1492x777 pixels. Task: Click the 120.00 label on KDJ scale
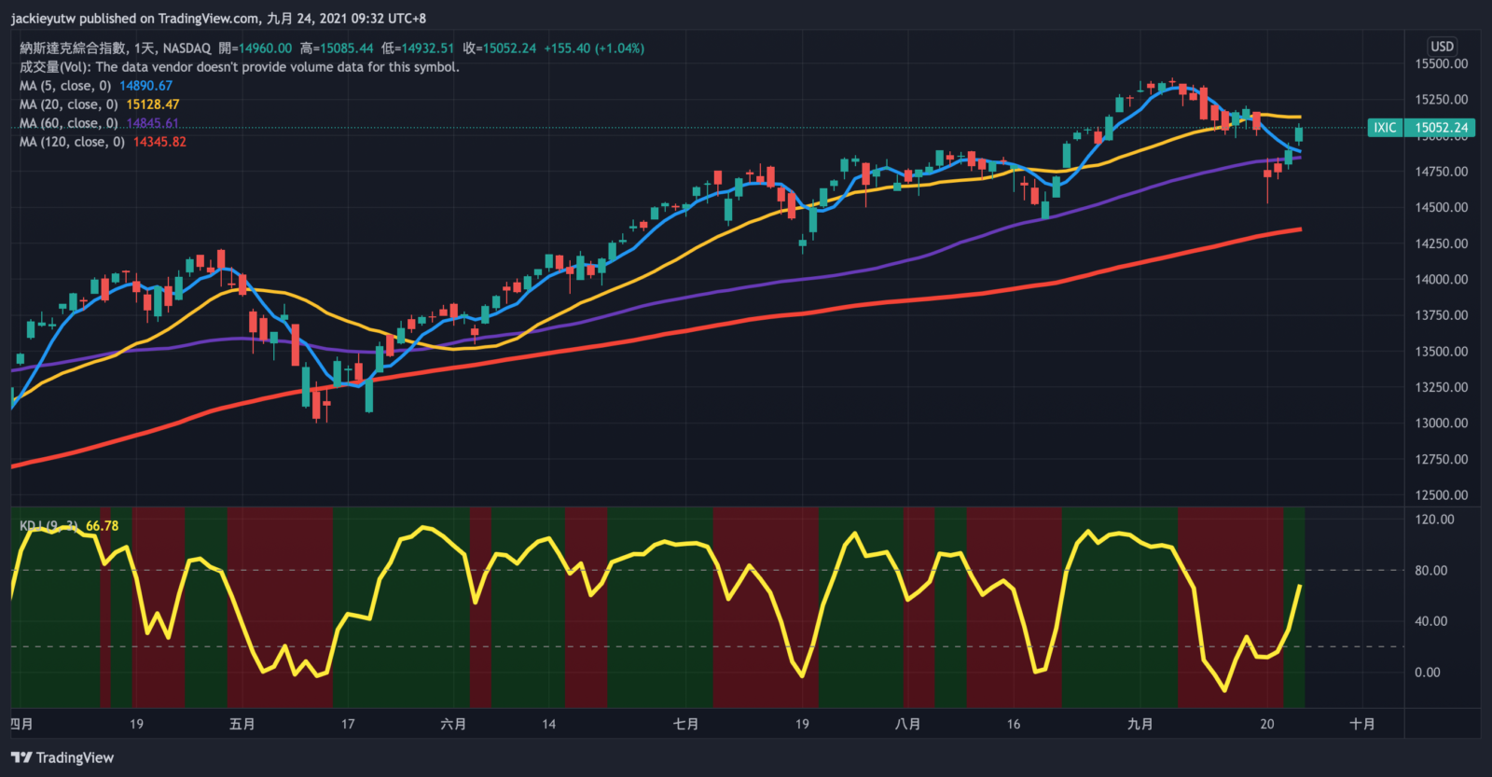[1434, 520]
